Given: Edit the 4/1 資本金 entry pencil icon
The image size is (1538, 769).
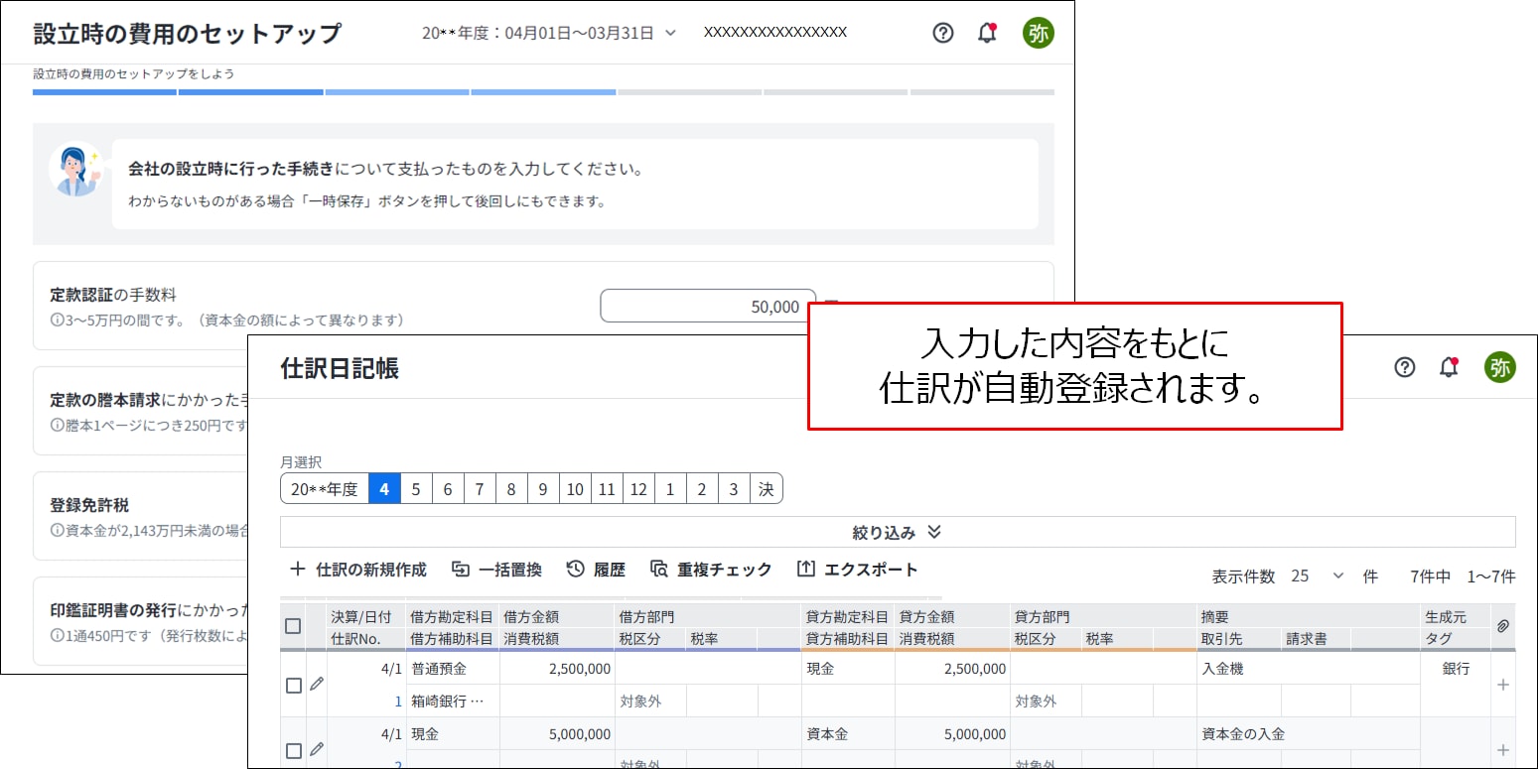Looking at the screenshot, I should [x=317, y=749].
